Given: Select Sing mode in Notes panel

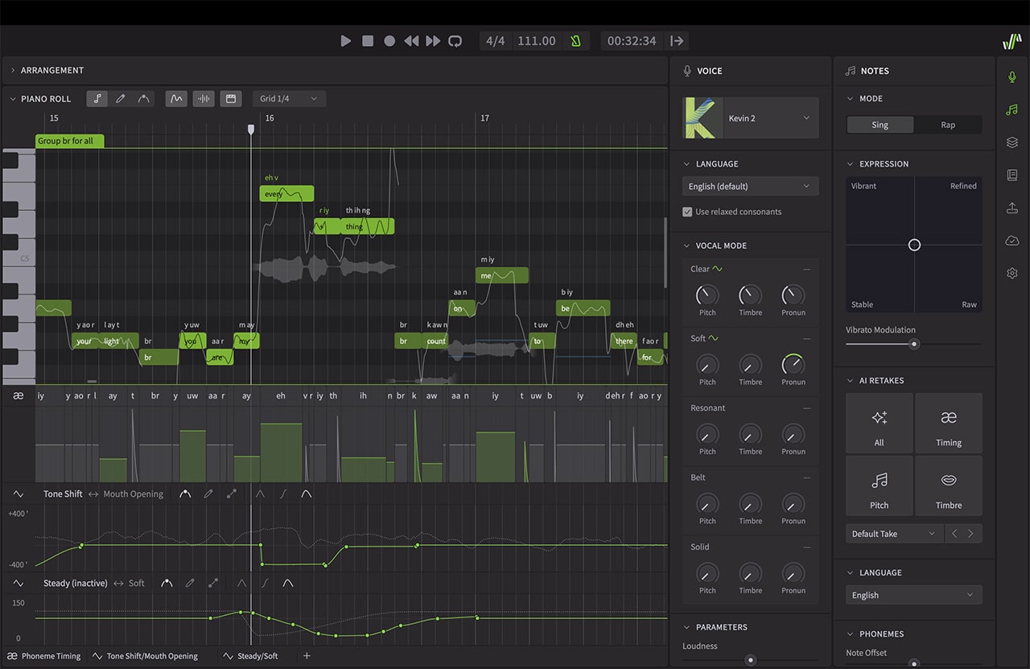Looking at the screenshot, I should coord(880,125).
